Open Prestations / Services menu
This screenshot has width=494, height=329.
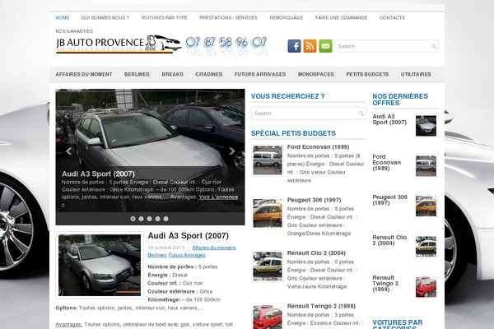(228, 18)
